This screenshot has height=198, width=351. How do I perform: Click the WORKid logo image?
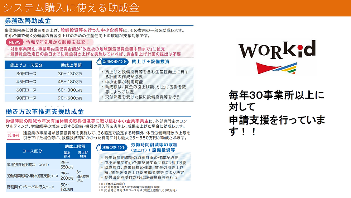(277, 57)
